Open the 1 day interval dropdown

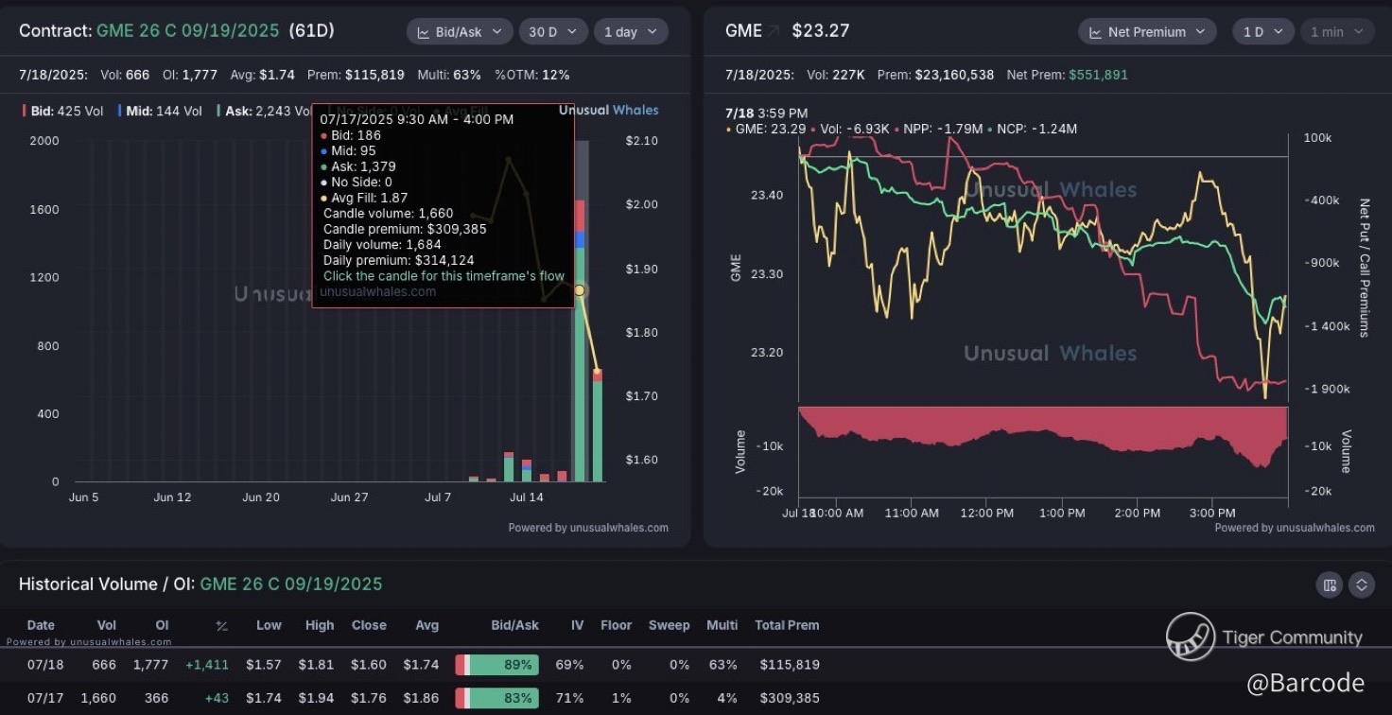[631, 31]
